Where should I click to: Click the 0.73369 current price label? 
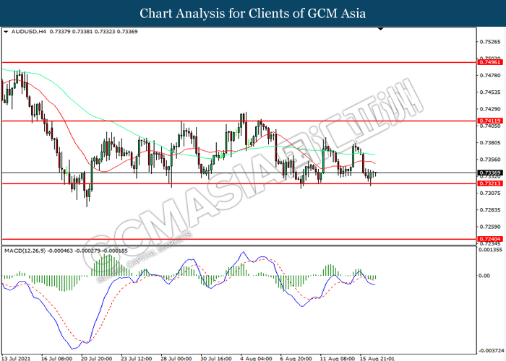490,173
